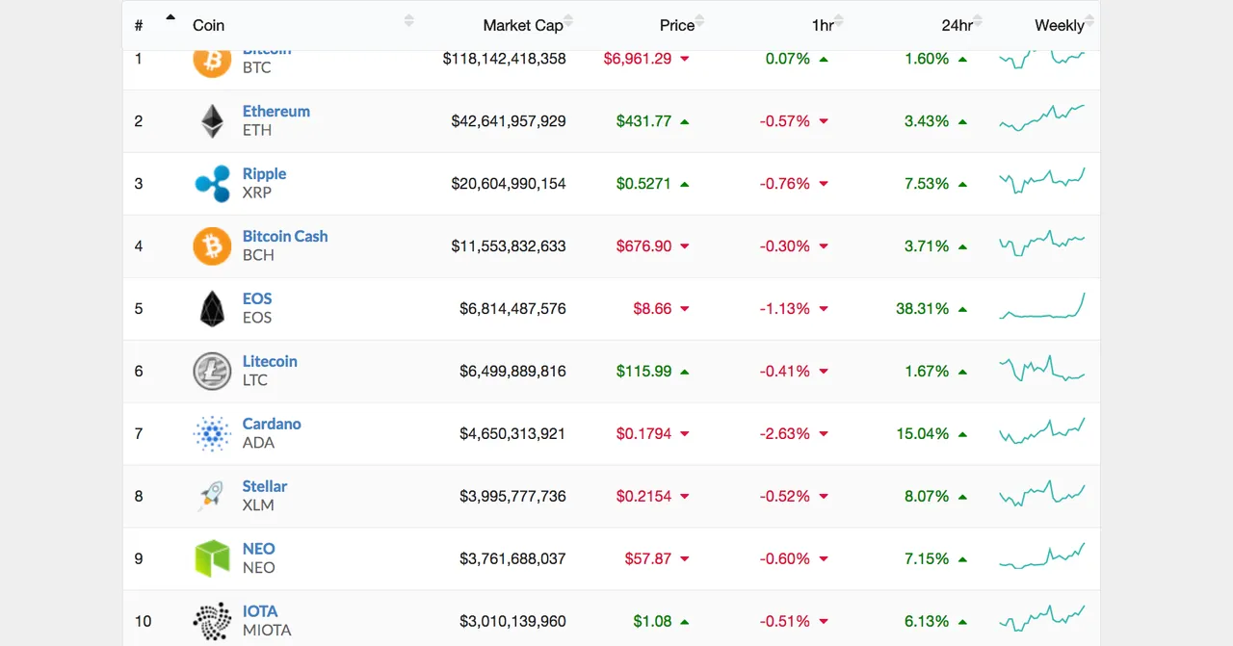Sort table by 24hr change column

(x=958, y=25)
